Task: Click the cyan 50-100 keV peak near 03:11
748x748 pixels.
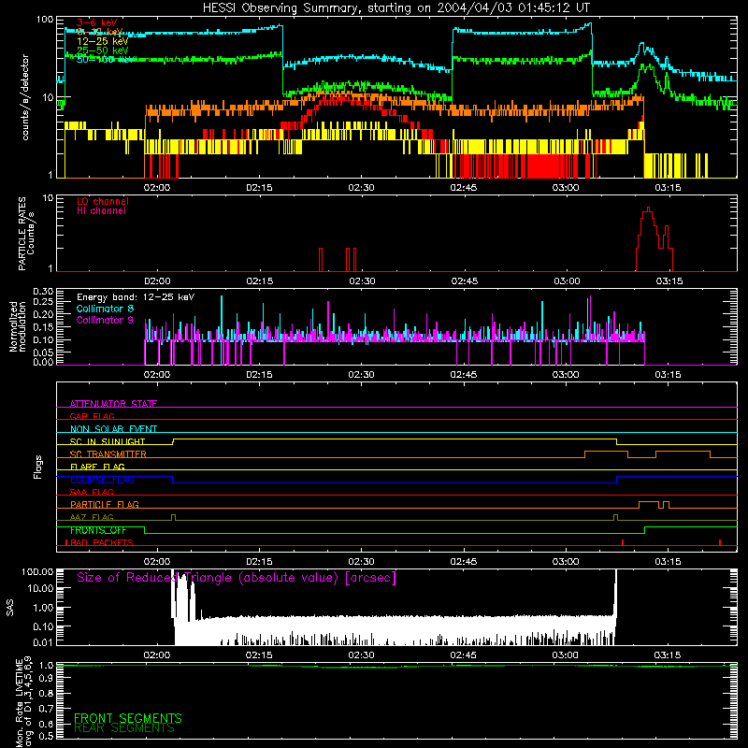Action: point(642,44)
